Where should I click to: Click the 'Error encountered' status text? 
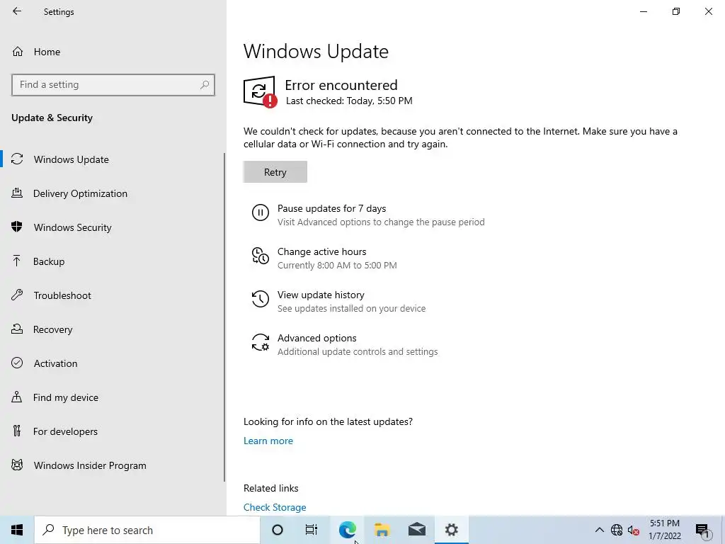341,85
